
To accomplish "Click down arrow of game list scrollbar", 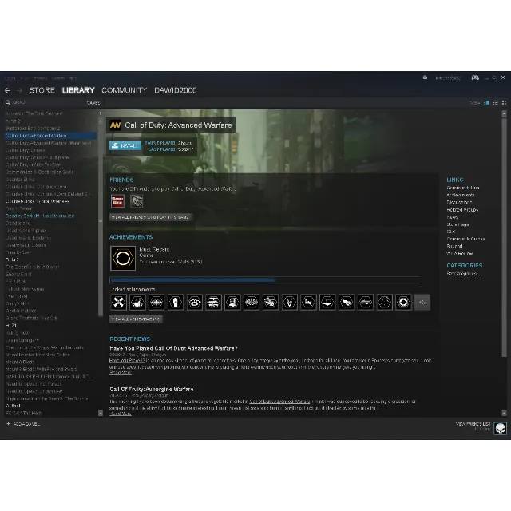I will (x=101, y=413).
